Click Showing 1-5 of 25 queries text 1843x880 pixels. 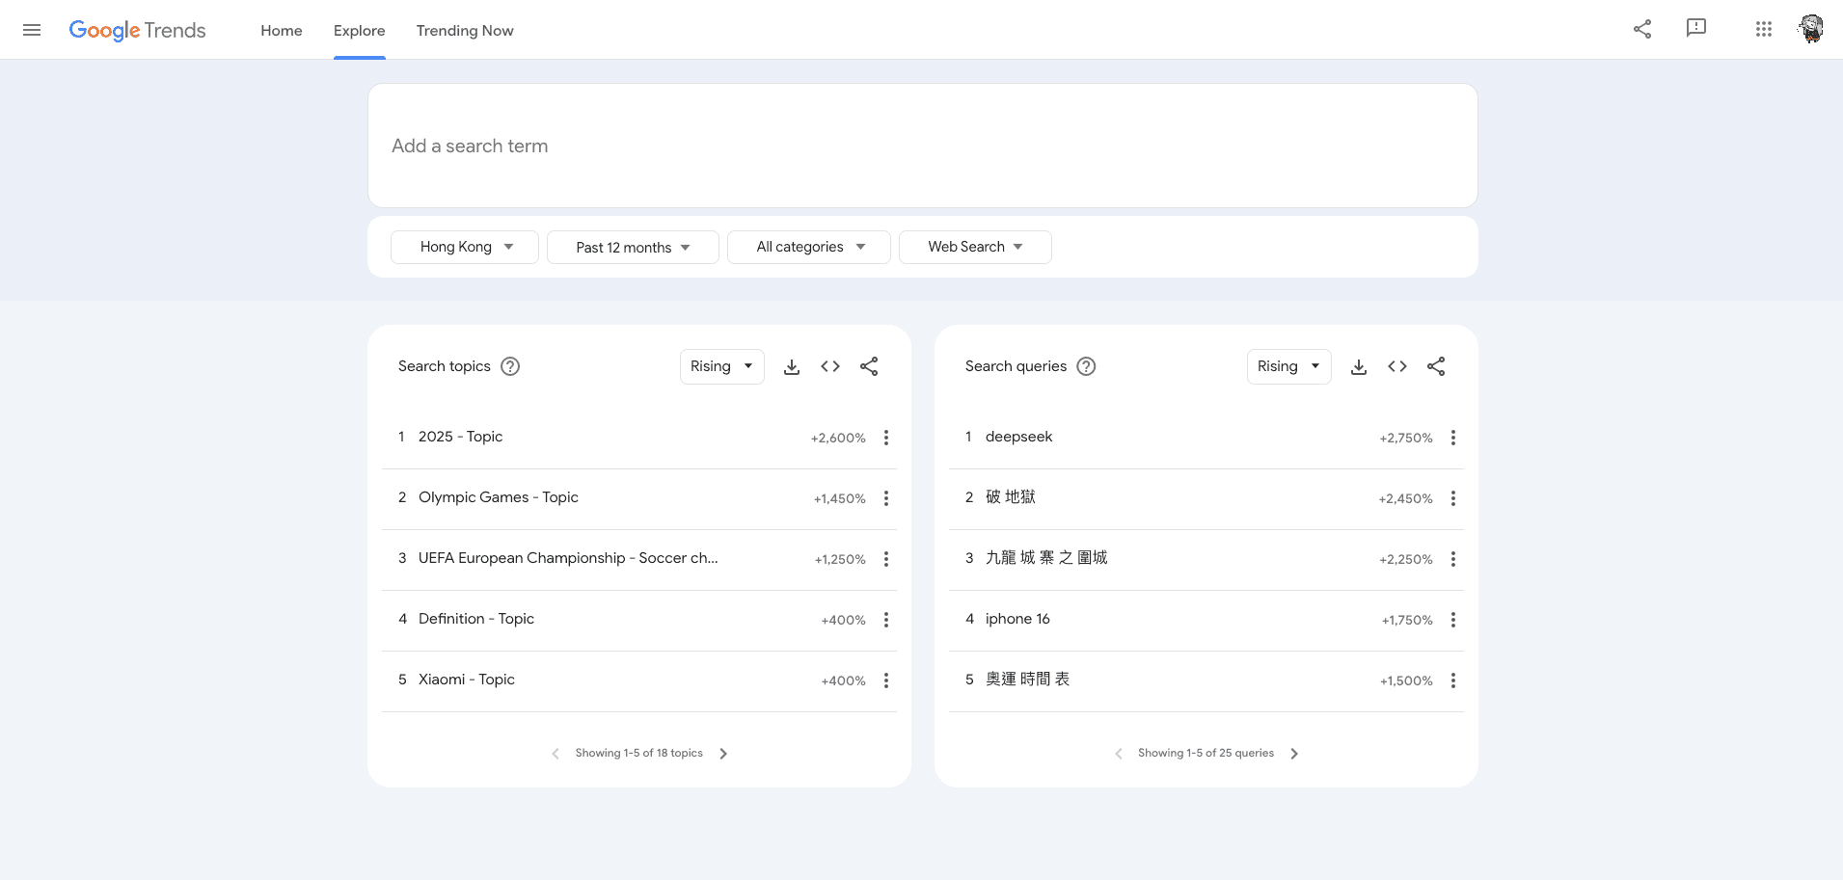click(x=1206, y=753)
